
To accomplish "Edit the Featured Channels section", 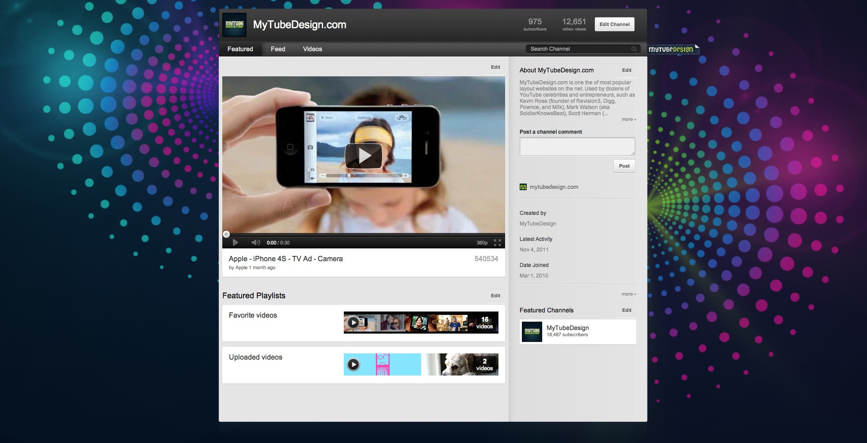I will pos(627,310).
